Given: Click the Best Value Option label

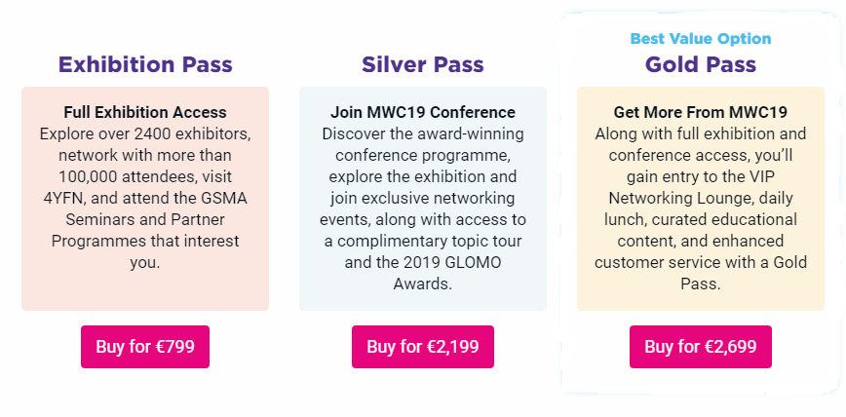Looking at the screenshot, I should pyautogui.click(x=701, y=39).
